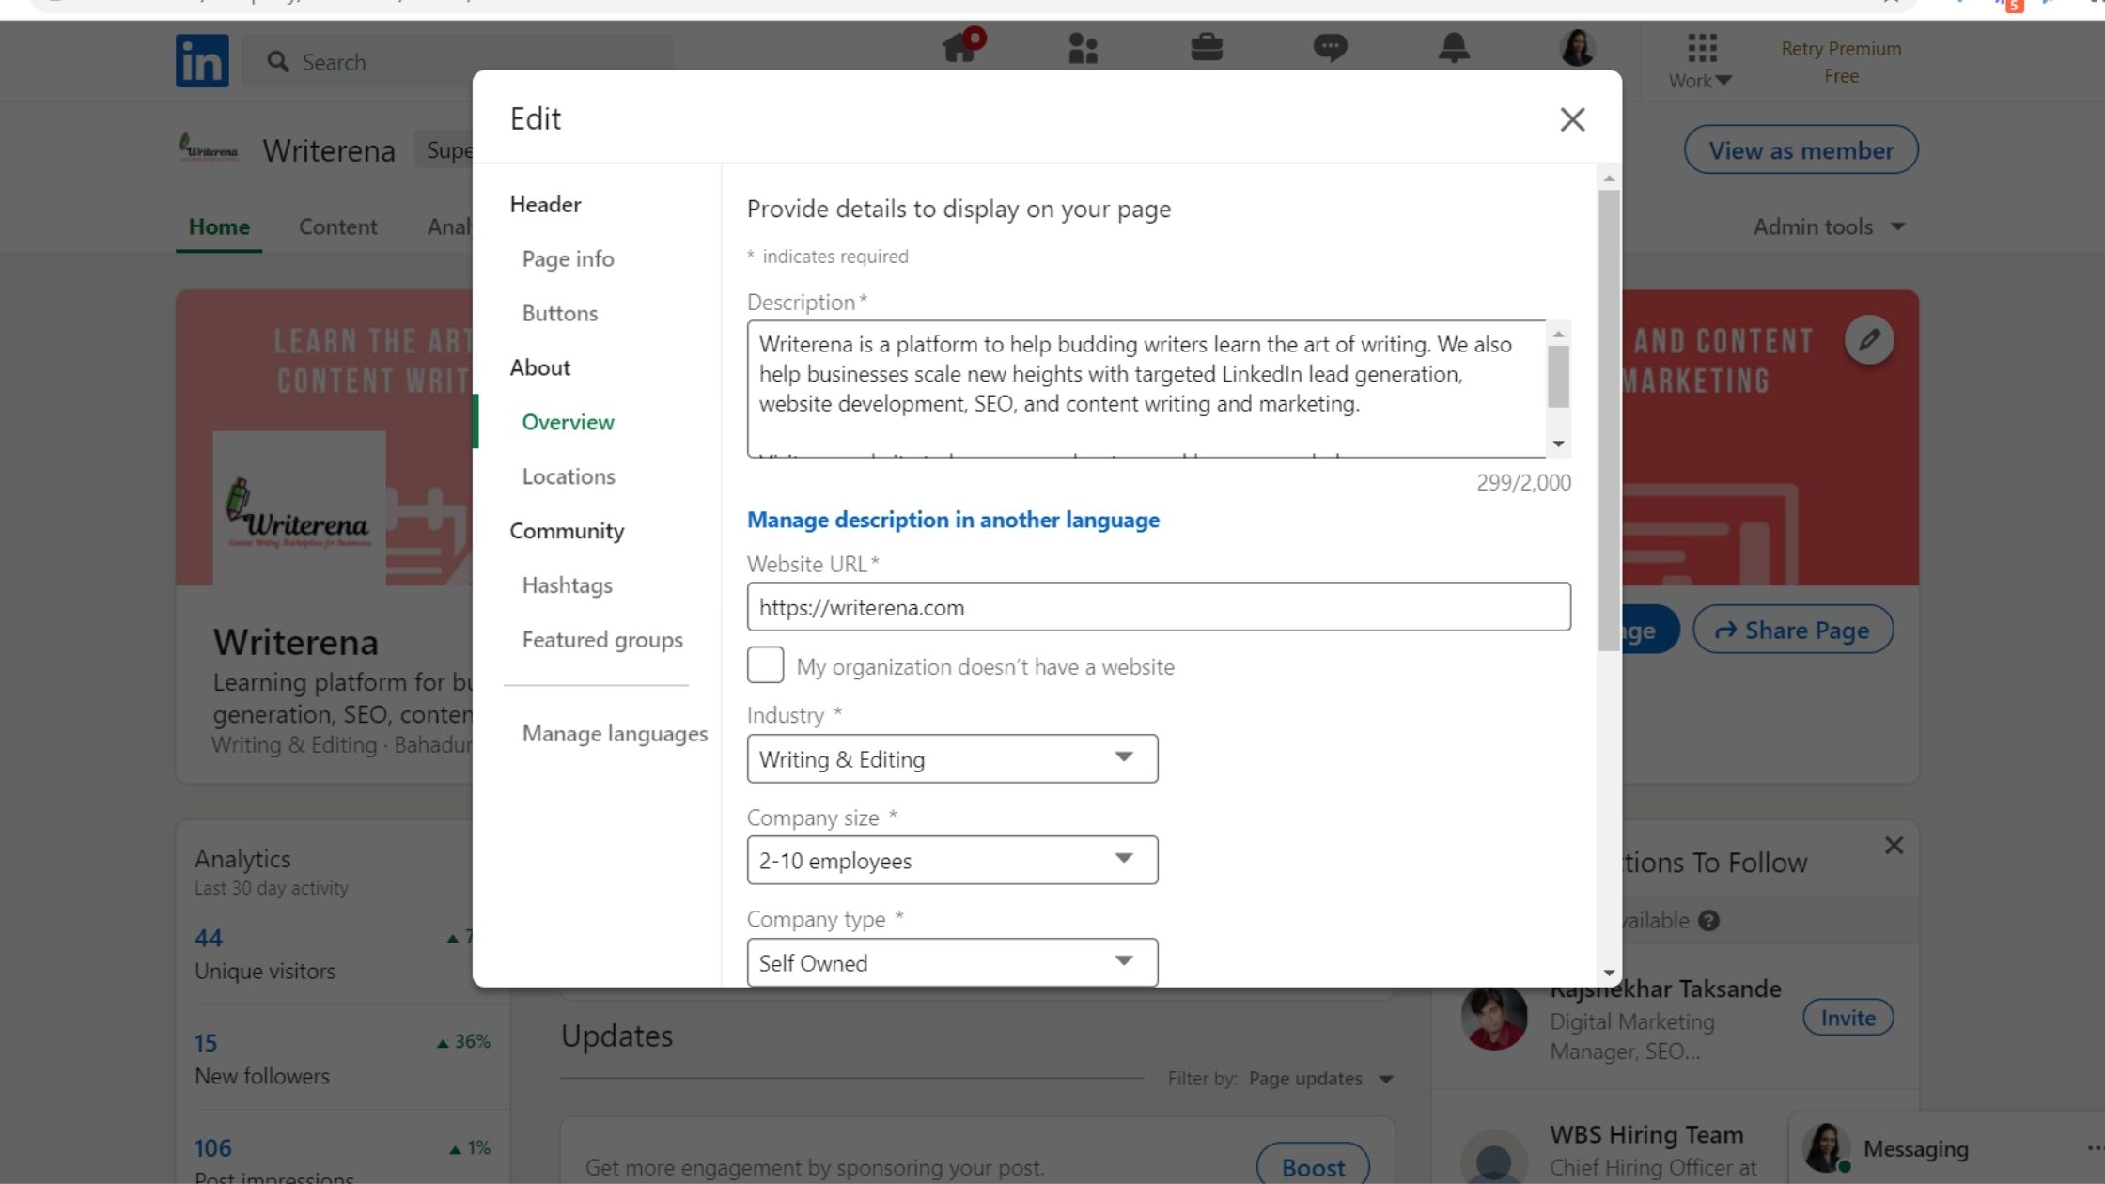Click the Header section label in sidebar
This screenshot has width=2105, height=1184.
point(545,204)
